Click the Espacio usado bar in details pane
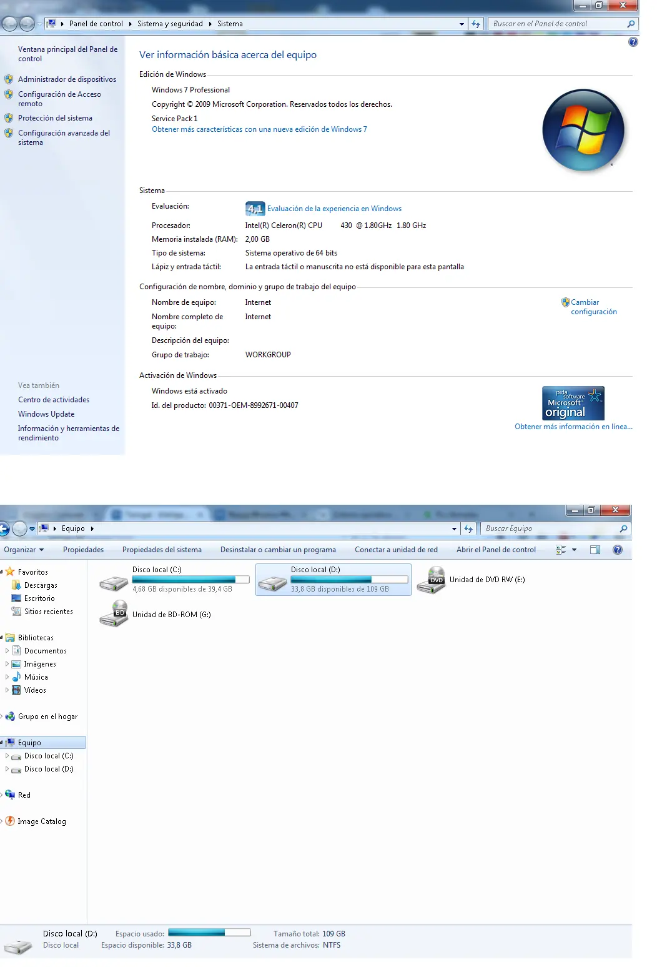657x967 pixels. [x=209, y=932]
